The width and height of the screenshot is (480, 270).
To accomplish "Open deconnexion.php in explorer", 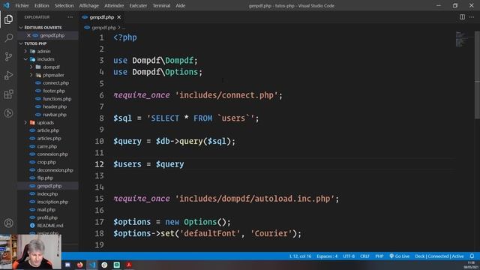I will (x=55, y=170).
